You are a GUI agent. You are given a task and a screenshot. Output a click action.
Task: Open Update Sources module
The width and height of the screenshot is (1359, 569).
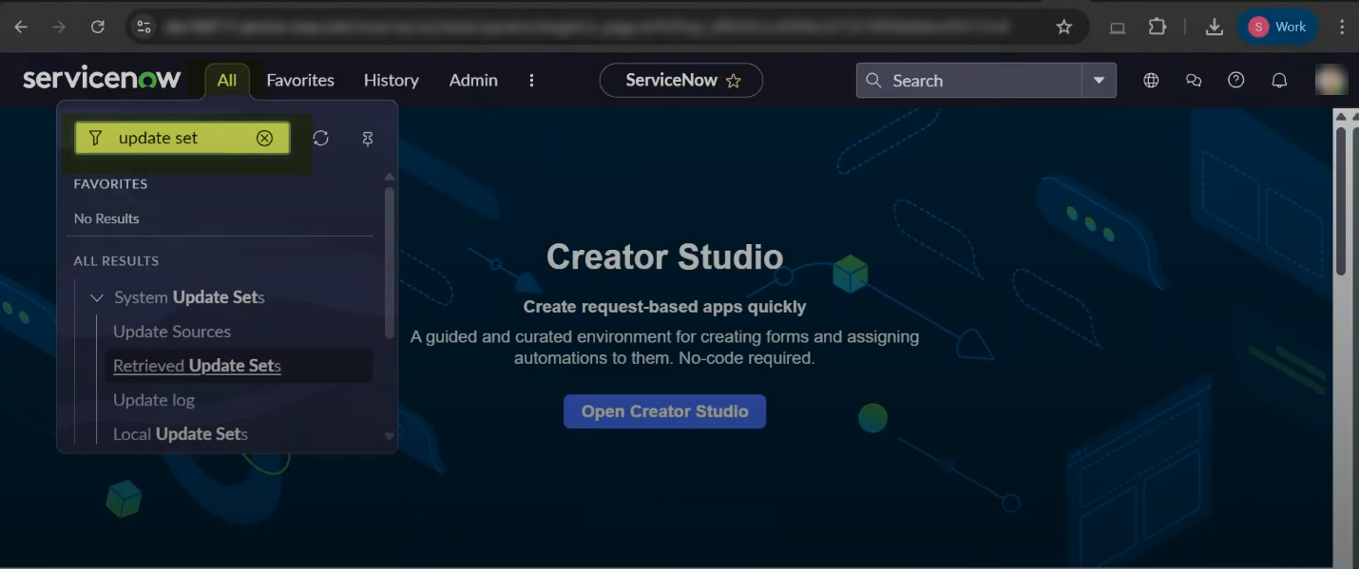[172, 332]
